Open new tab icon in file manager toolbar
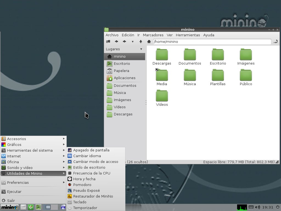Screen dimensions: 281x211 pos(108,41)
